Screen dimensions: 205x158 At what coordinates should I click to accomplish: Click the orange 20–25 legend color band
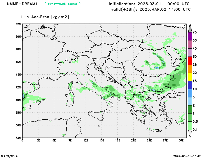(x=190, y=69)
